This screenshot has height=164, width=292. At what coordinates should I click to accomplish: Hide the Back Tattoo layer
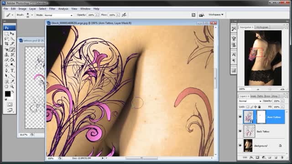[240, 131]
